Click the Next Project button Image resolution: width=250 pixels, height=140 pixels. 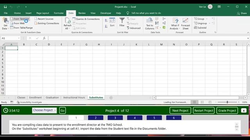point(180,110)
